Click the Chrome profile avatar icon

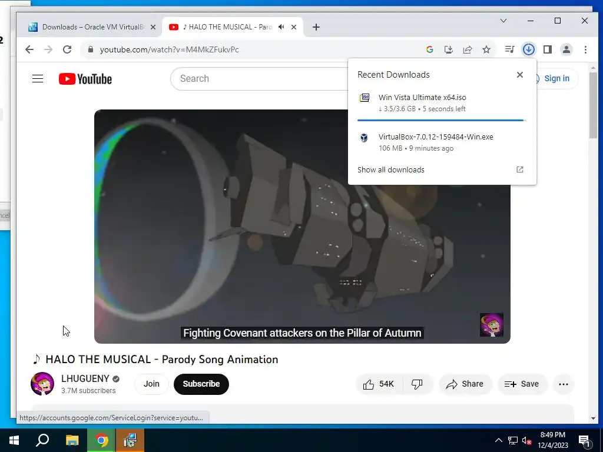[x=566, y=49]
